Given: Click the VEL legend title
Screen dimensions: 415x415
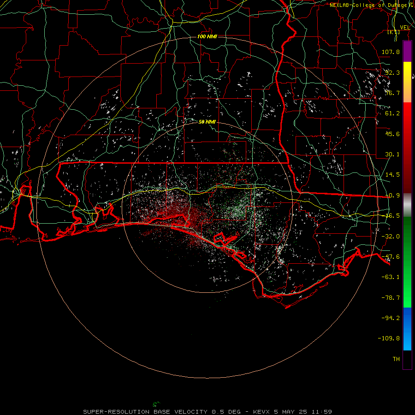Looking at the screenshot, I should (405, 28).
